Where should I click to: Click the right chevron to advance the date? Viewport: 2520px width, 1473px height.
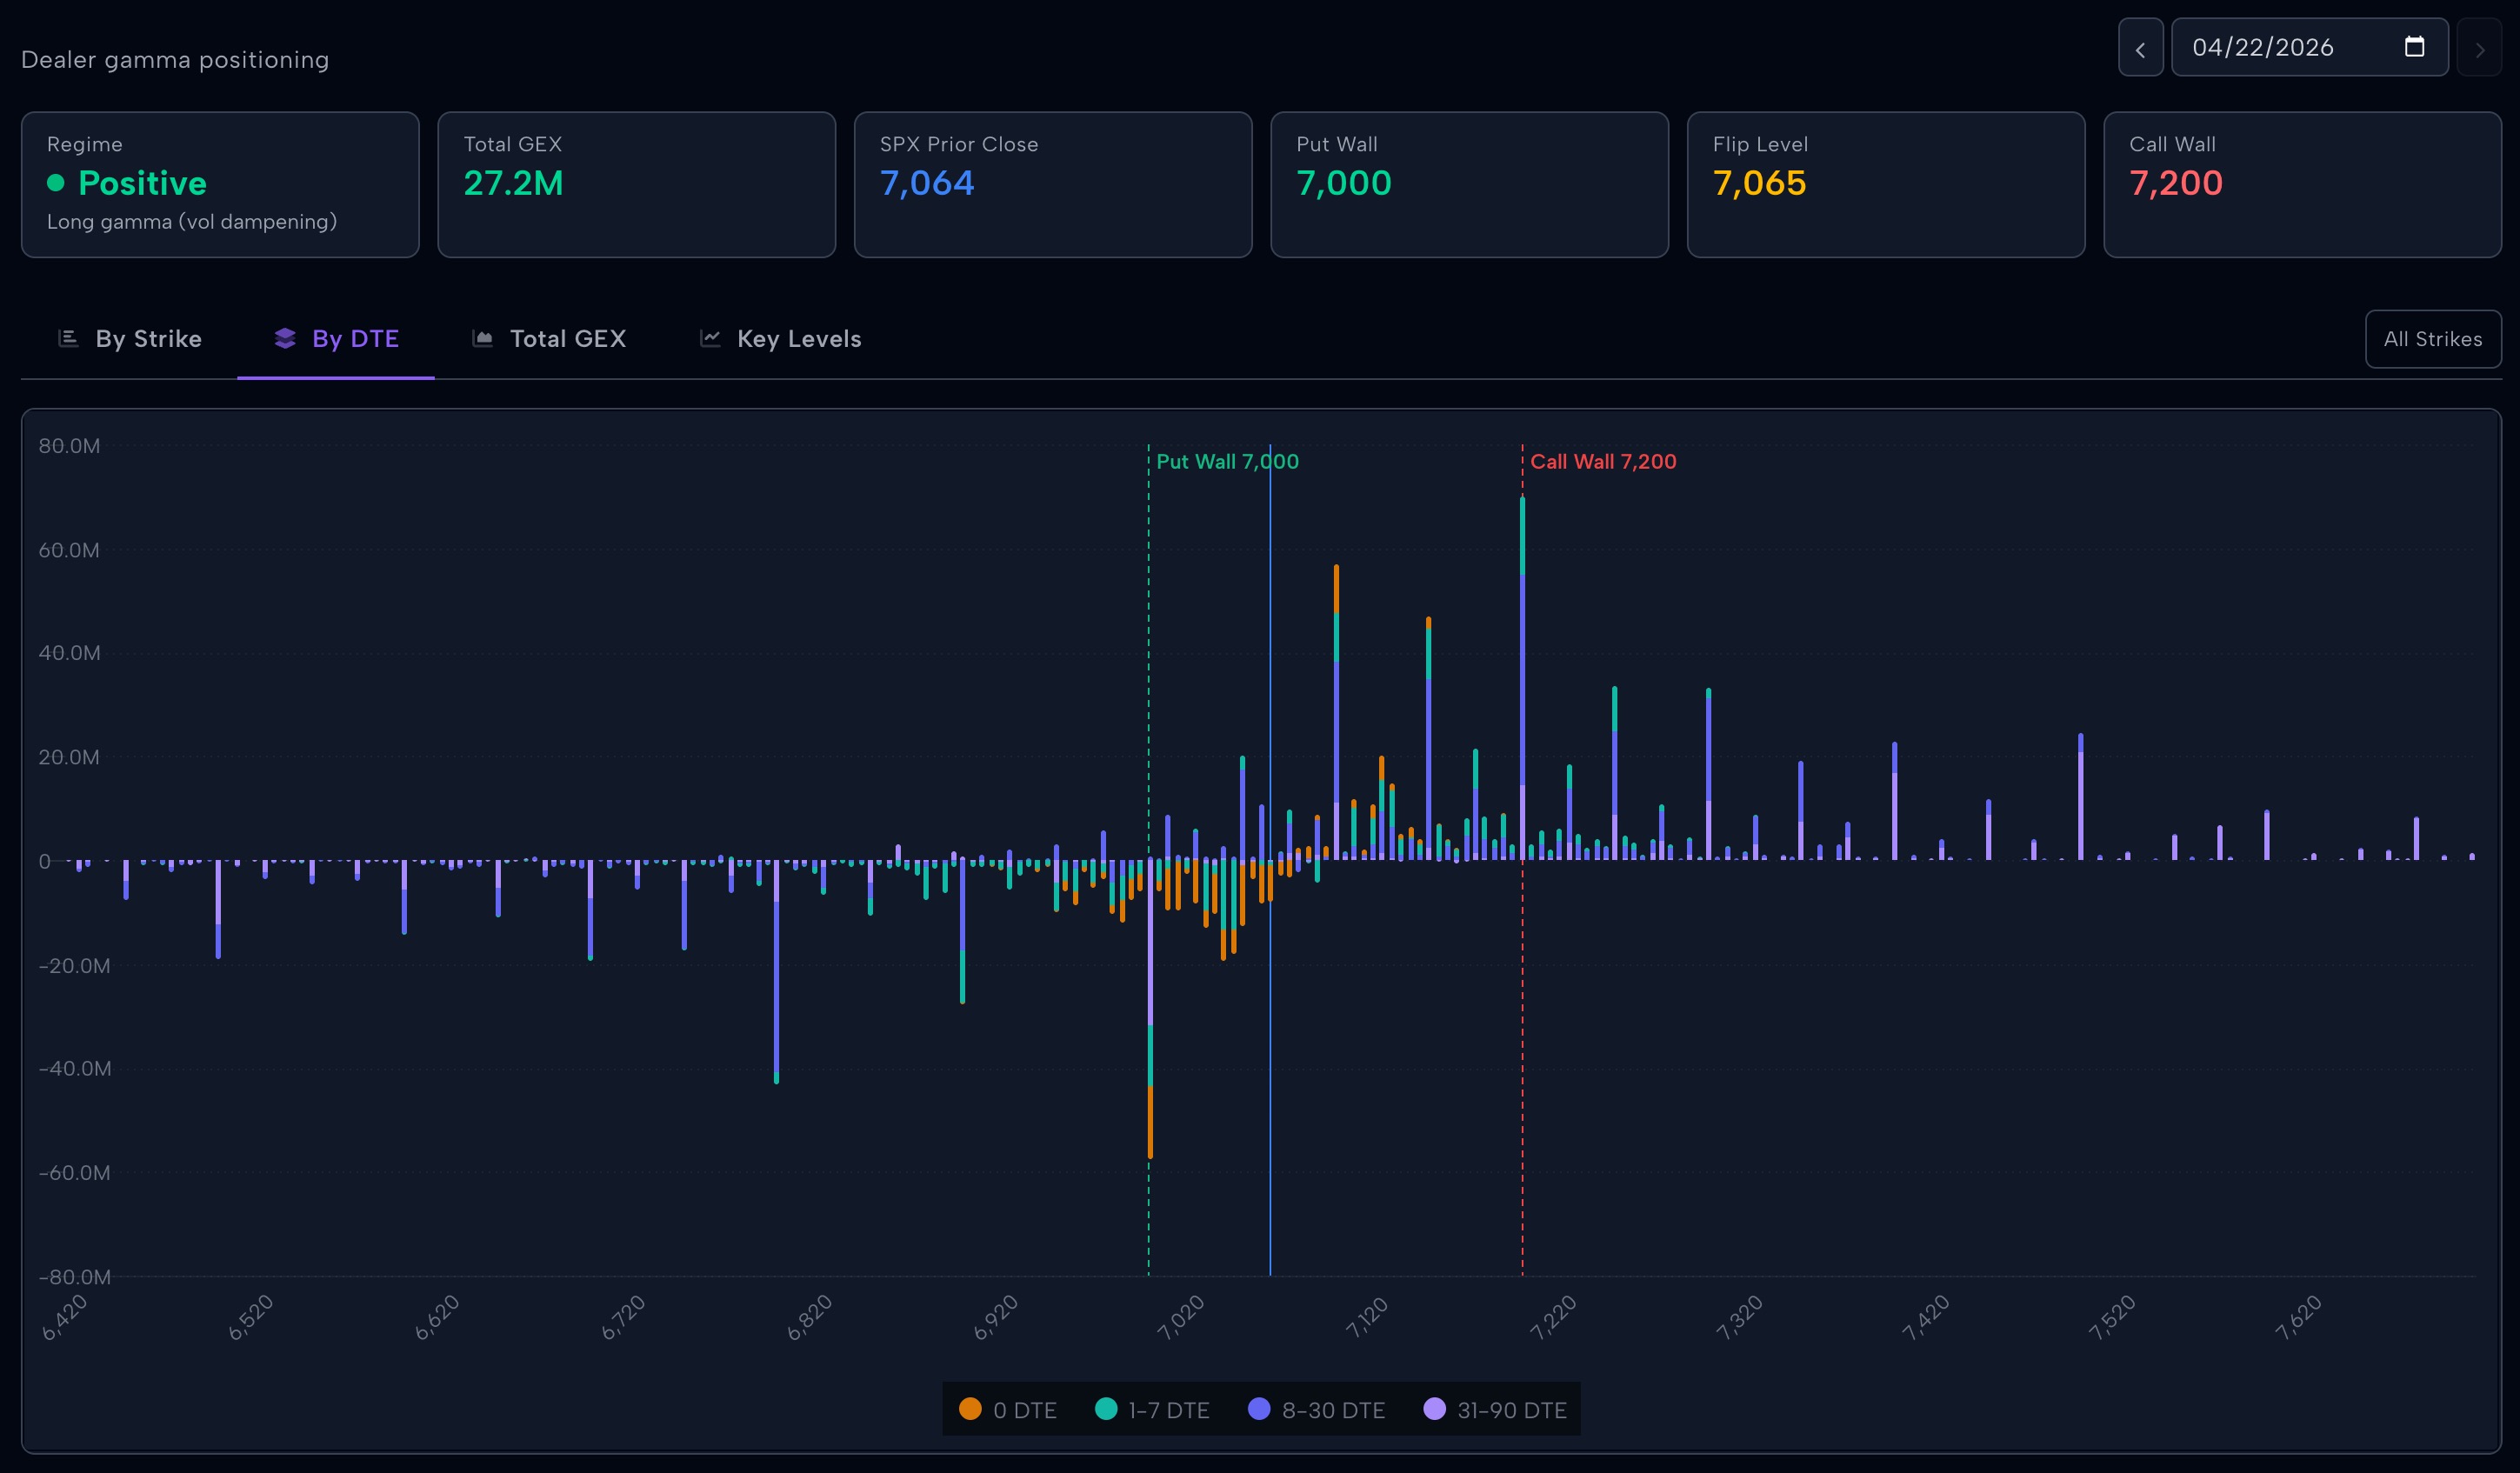(x=2481, y=47)
